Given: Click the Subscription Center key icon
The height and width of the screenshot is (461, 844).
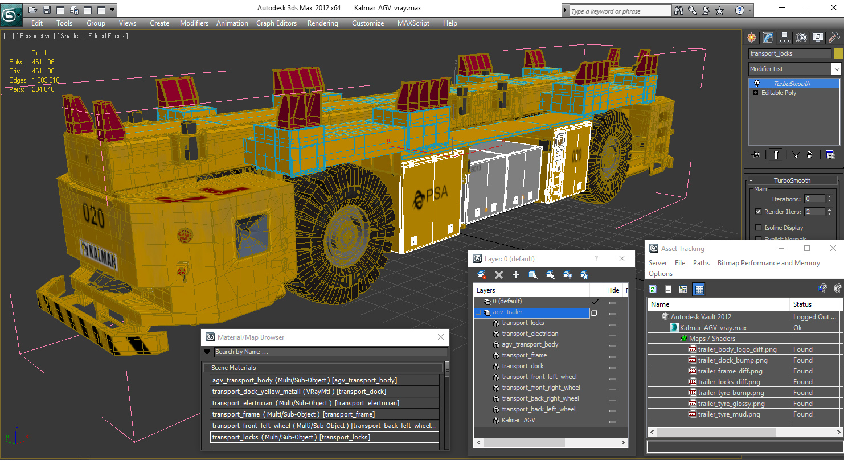Looking at the screenshot, I should pos(693,10).
